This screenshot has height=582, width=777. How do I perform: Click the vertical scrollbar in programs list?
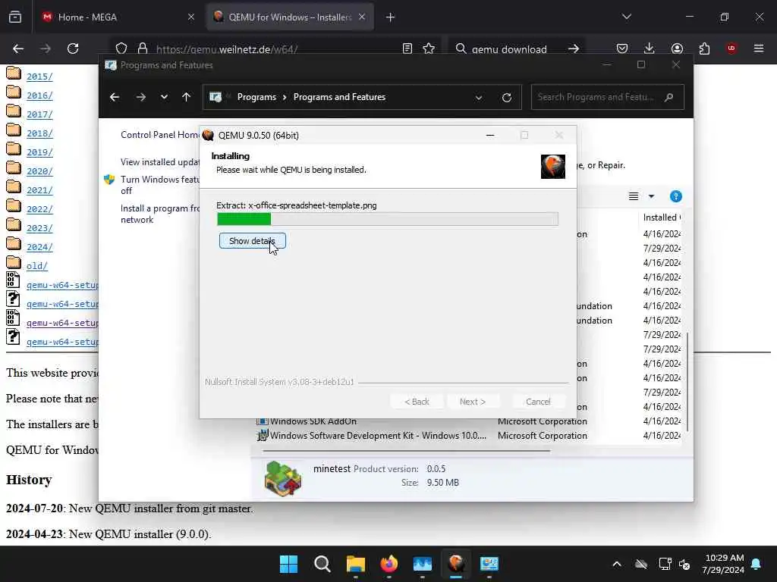pyautogui.click(x=687, y=381)
